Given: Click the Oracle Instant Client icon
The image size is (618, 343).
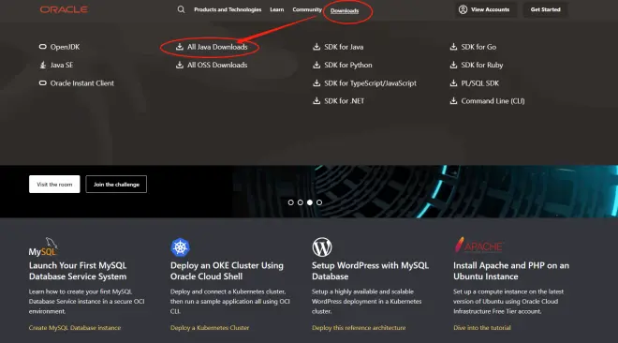Looking at the screenshot, I should click(x=42, y=83).
